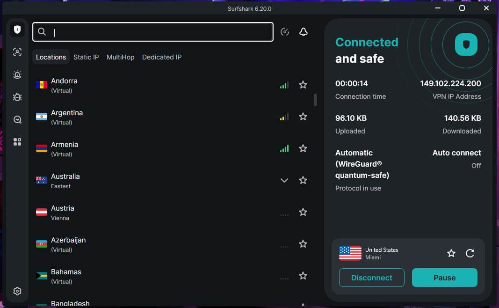Click the Armenia signal strength bars
This screenshot has height=308, width=499.
coord(284,148)
